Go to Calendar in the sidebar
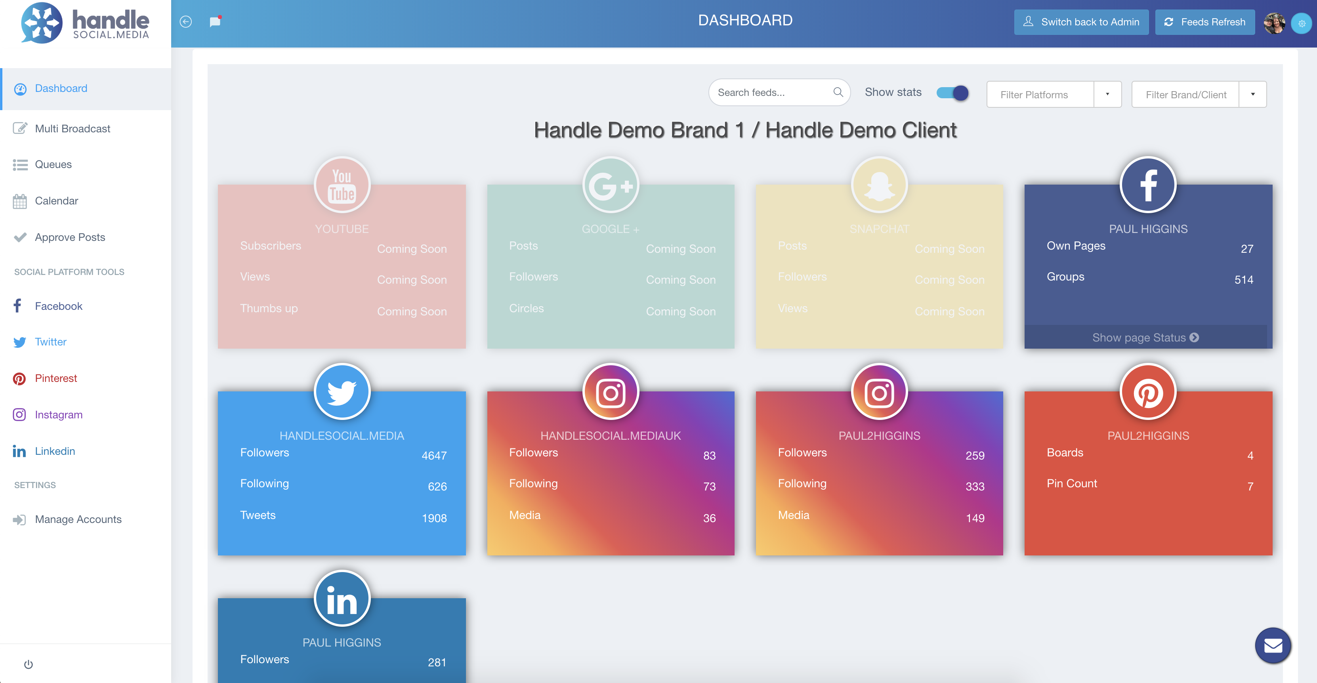 click(56, 201)
